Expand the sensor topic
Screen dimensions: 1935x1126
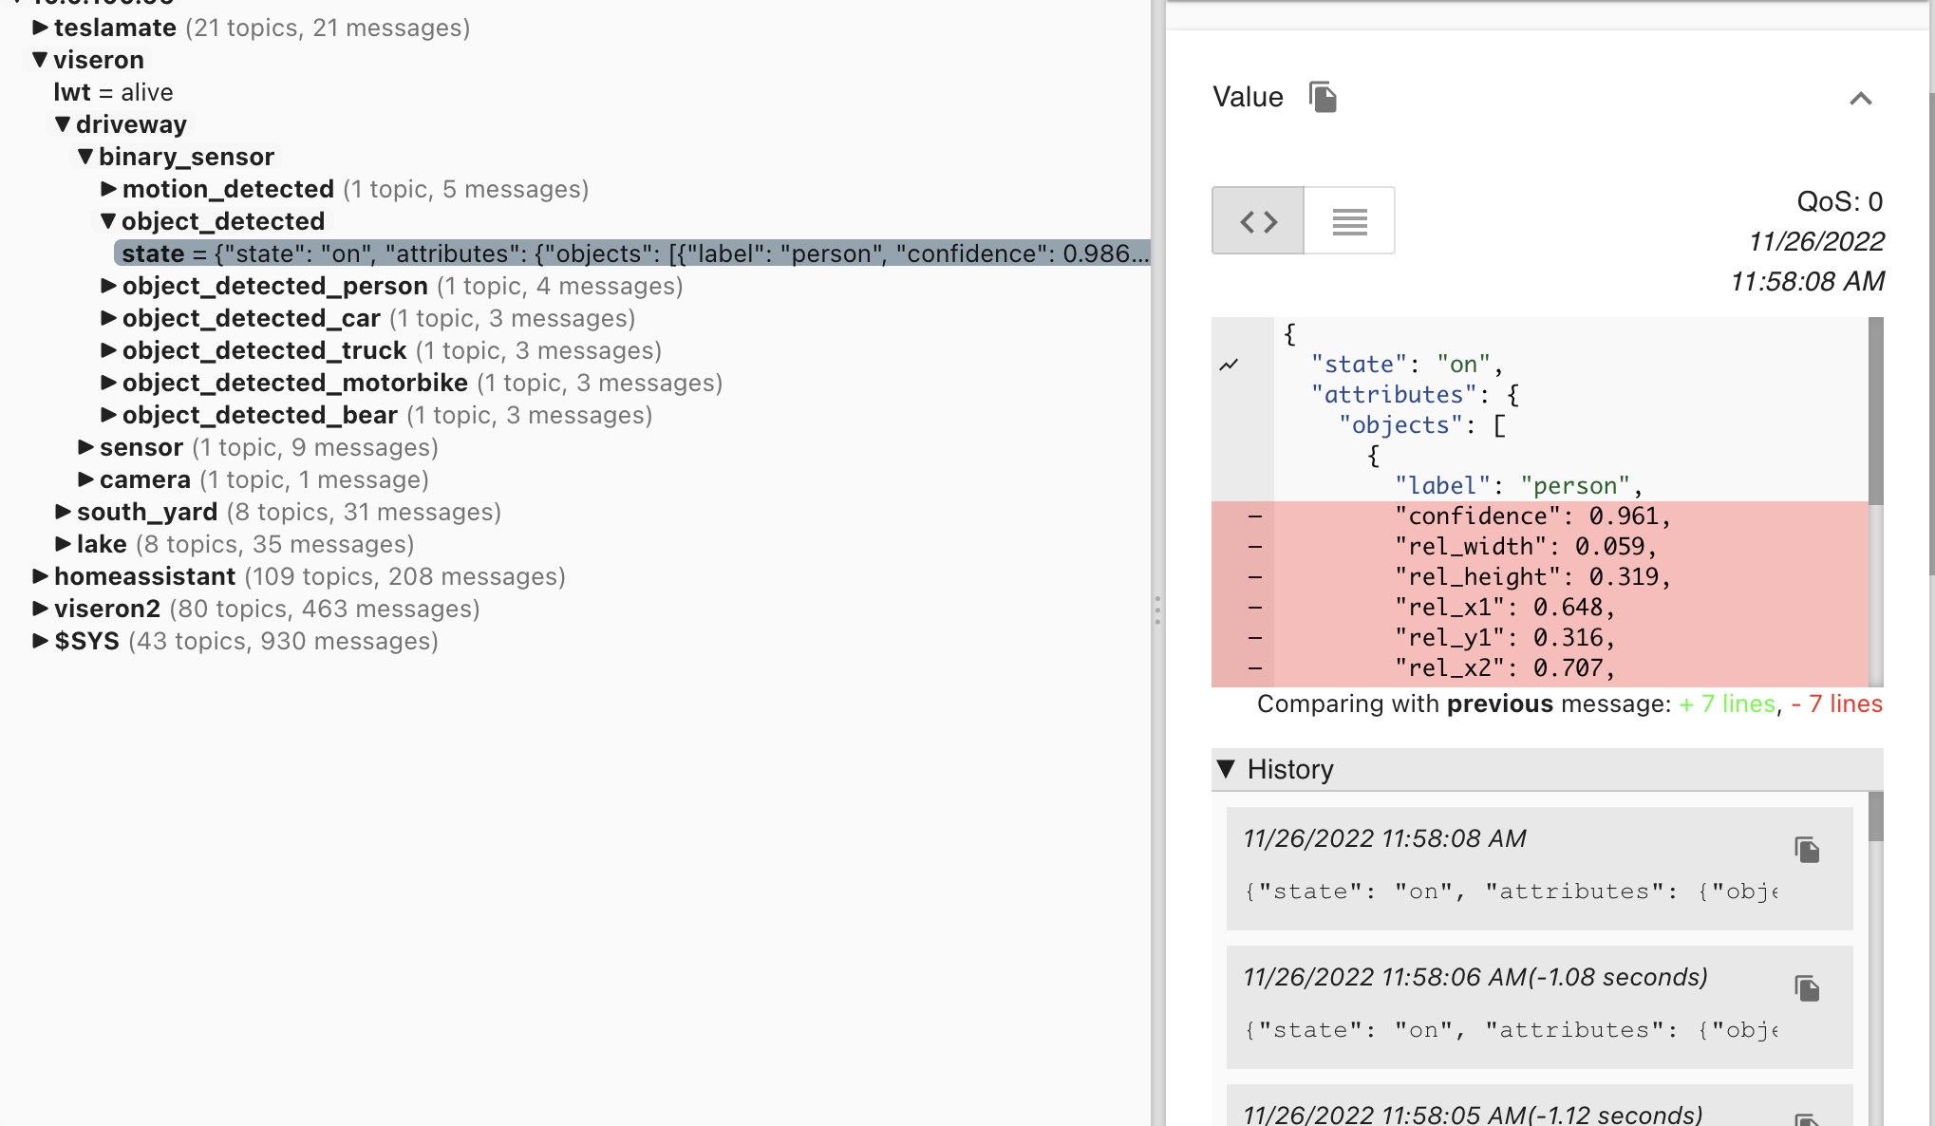[85, 447]
